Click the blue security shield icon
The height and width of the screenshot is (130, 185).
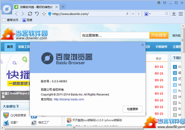coord(50,14)
